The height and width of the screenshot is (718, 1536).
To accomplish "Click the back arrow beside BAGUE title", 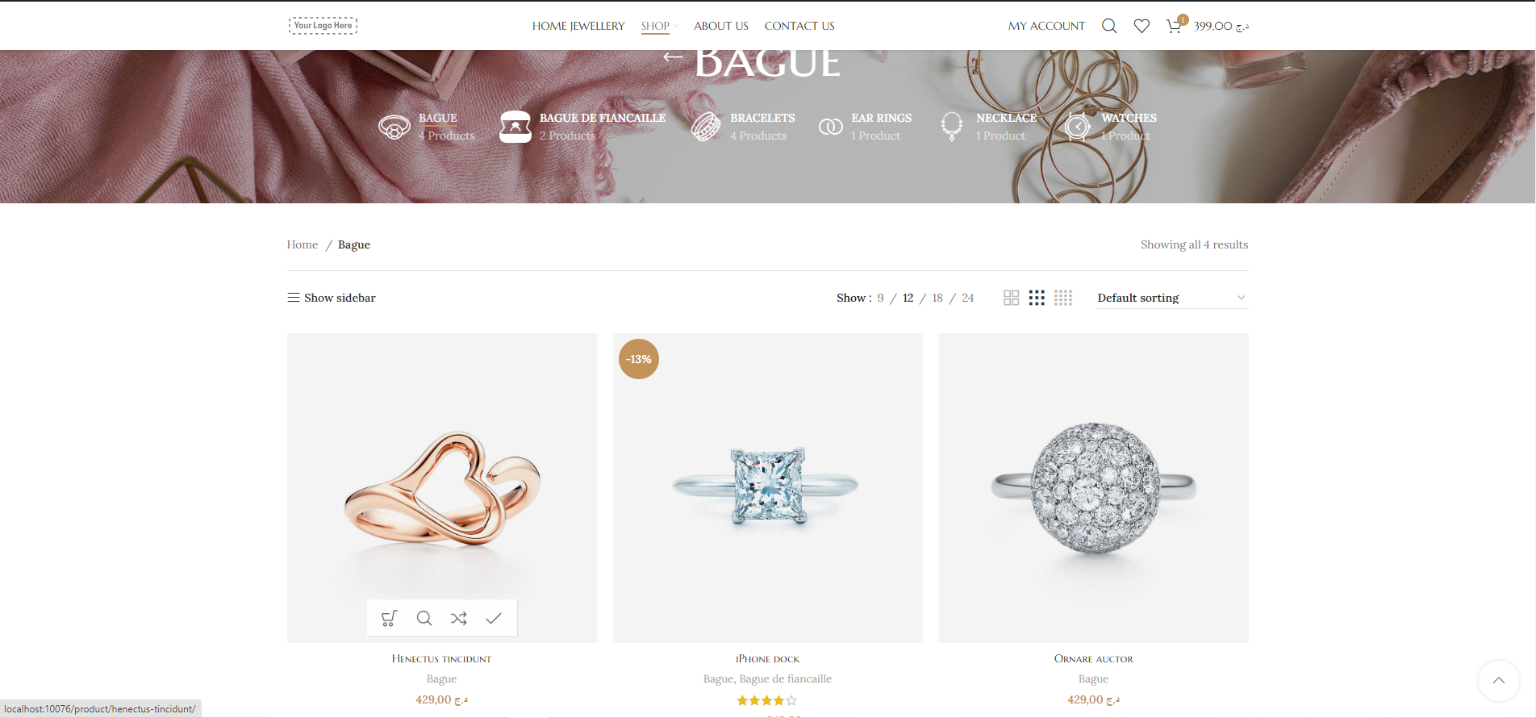I will [673, 56].
